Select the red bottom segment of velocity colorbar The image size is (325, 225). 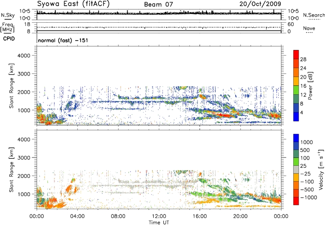[x=296, y=201]
